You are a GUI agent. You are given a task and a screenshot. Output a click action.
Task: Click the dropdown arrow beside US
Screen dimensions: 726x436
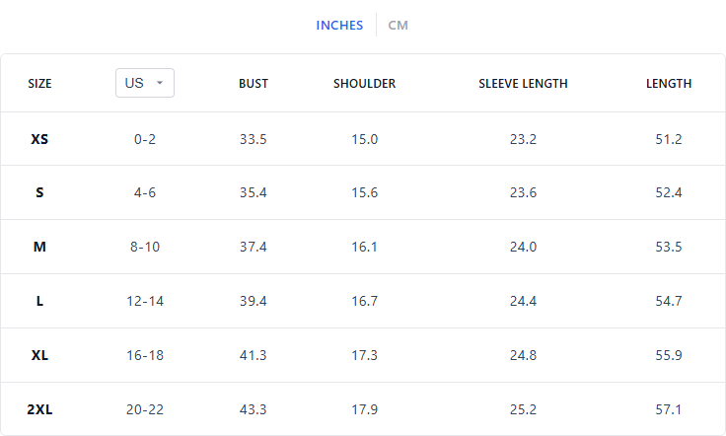(x=160, y=83)
